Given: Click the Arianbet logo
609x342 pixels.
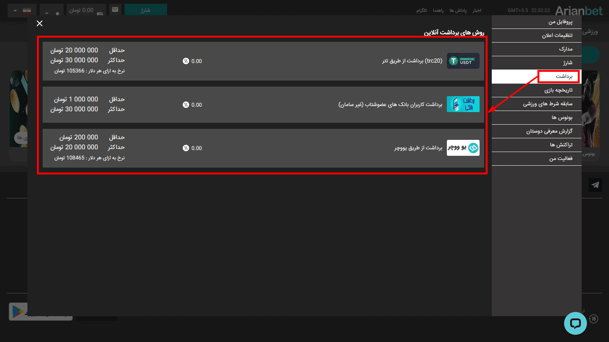Looking at the screenshot, I should (x=579, y=10).
